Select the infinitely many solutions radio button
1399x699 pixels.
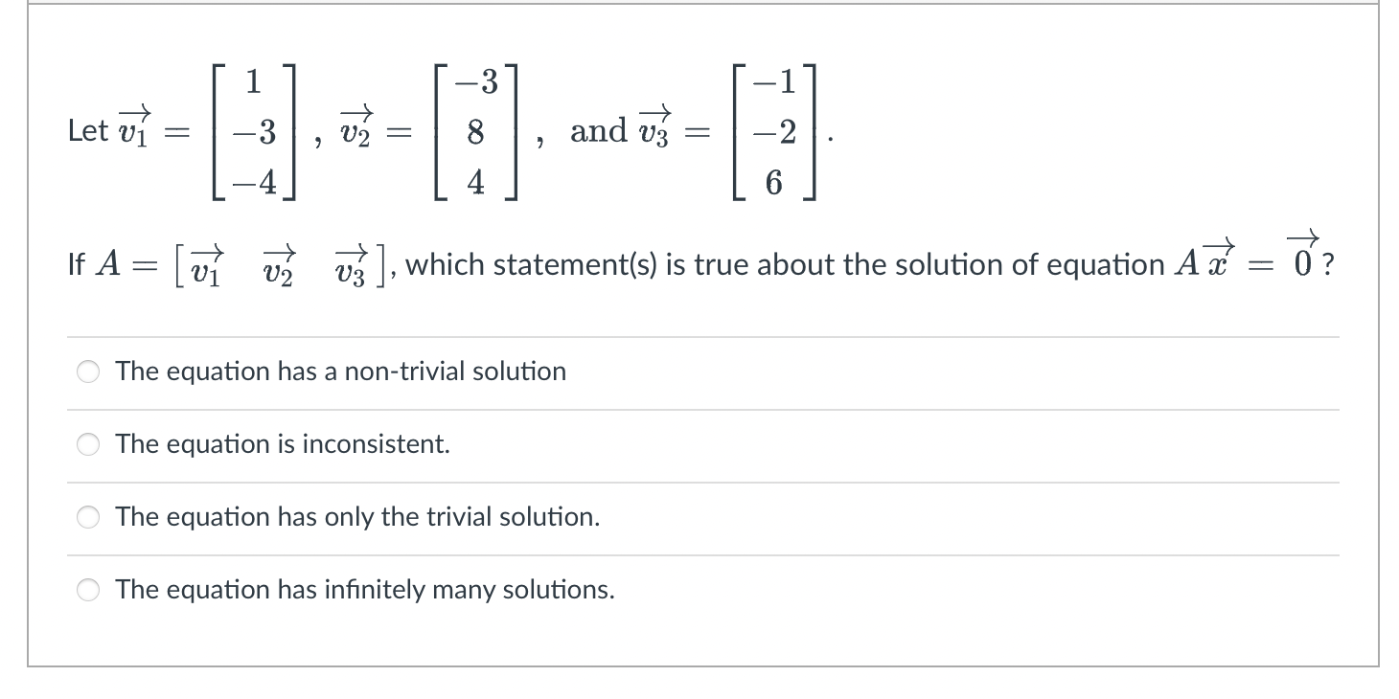point(87,590)
